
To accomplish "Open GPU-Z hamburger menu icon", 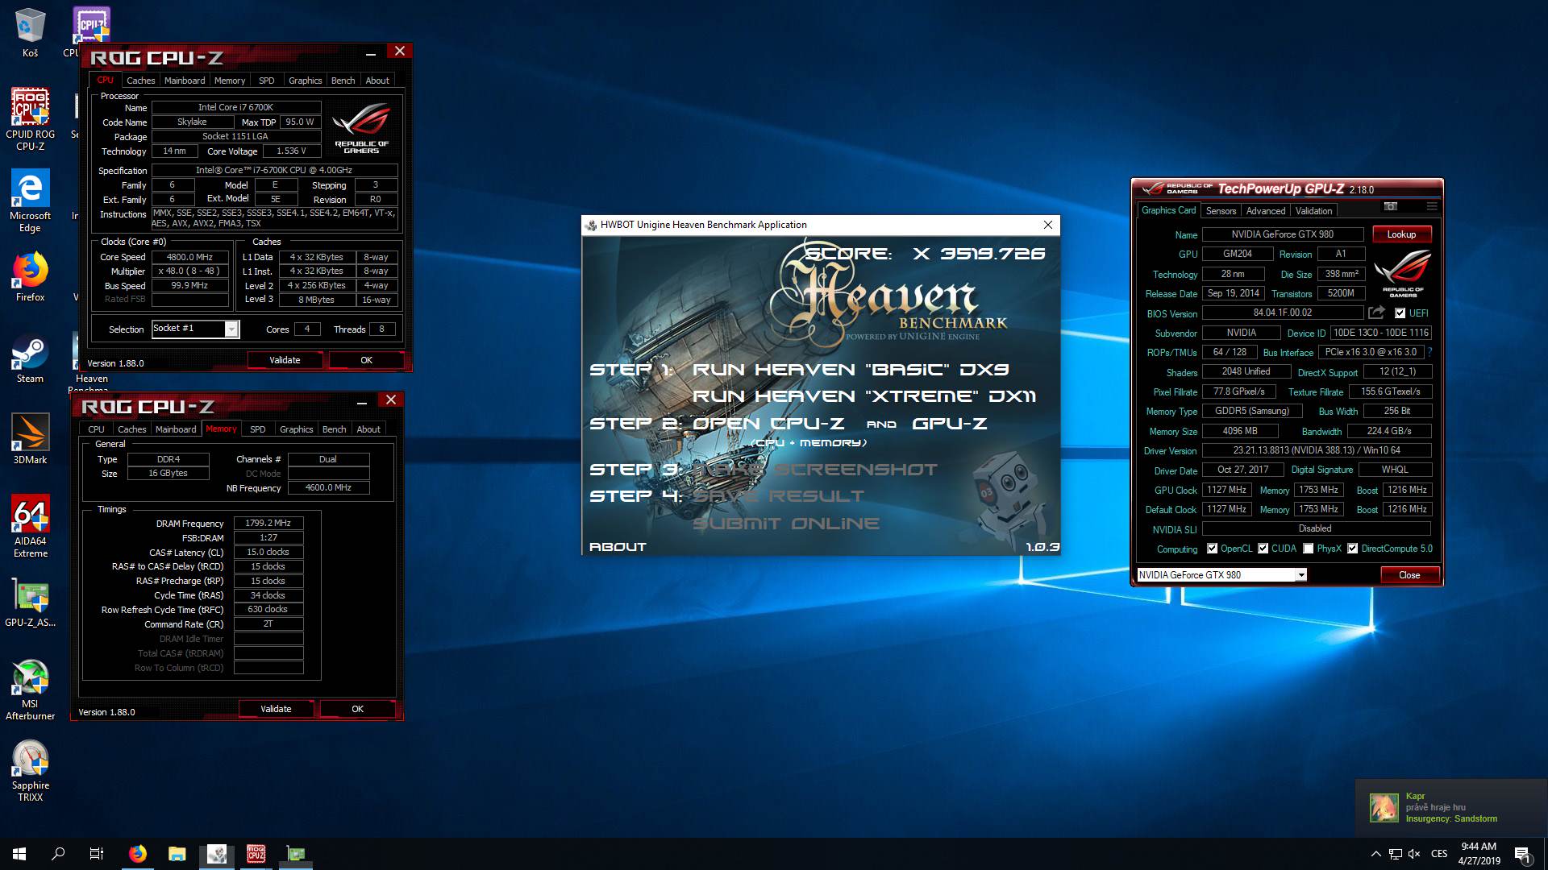I will point(1432,206).
